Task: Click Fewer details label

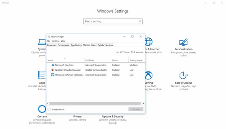Action: [x=58, y=110]
